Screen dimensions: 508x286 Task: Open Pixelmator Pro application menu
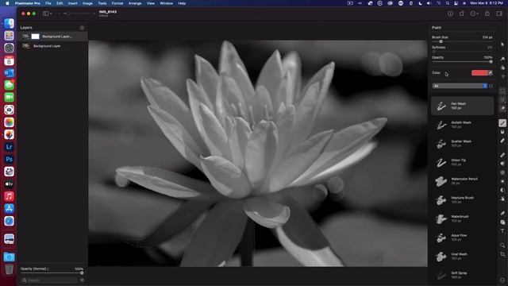28,3
